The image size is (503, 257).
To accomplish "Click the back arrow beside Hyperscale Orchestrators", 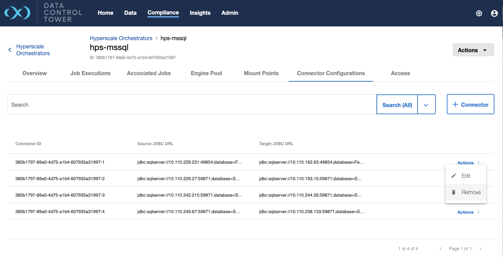I will click(10, 50).
